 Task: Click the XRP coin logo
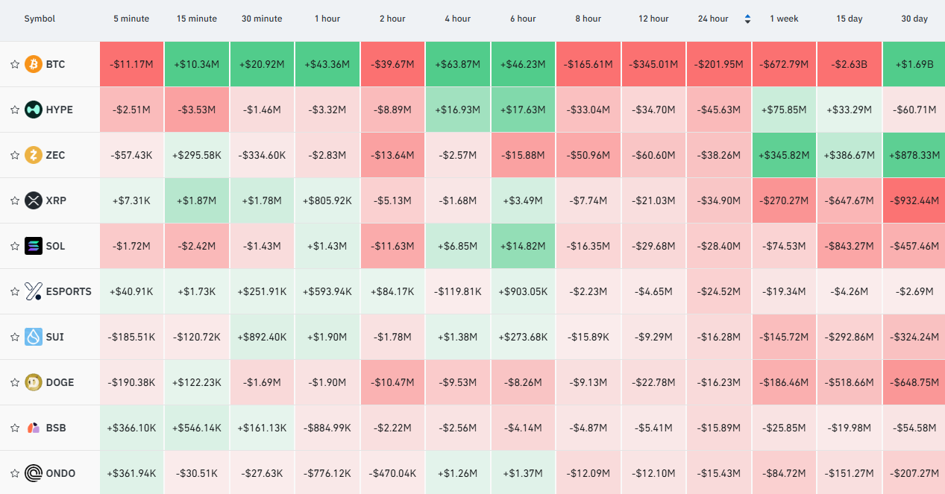[x=34, y=200]
